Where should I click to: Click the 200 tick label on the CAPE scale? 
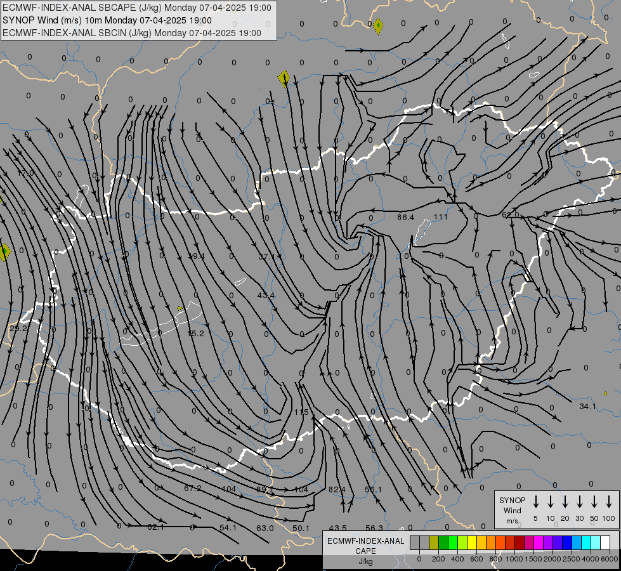click(x=438, y=559)
